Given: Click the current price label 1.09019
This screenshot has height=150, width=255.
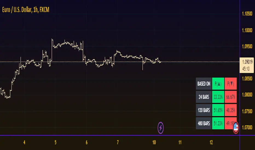Looking at the screenshot, I should [247, 62].
